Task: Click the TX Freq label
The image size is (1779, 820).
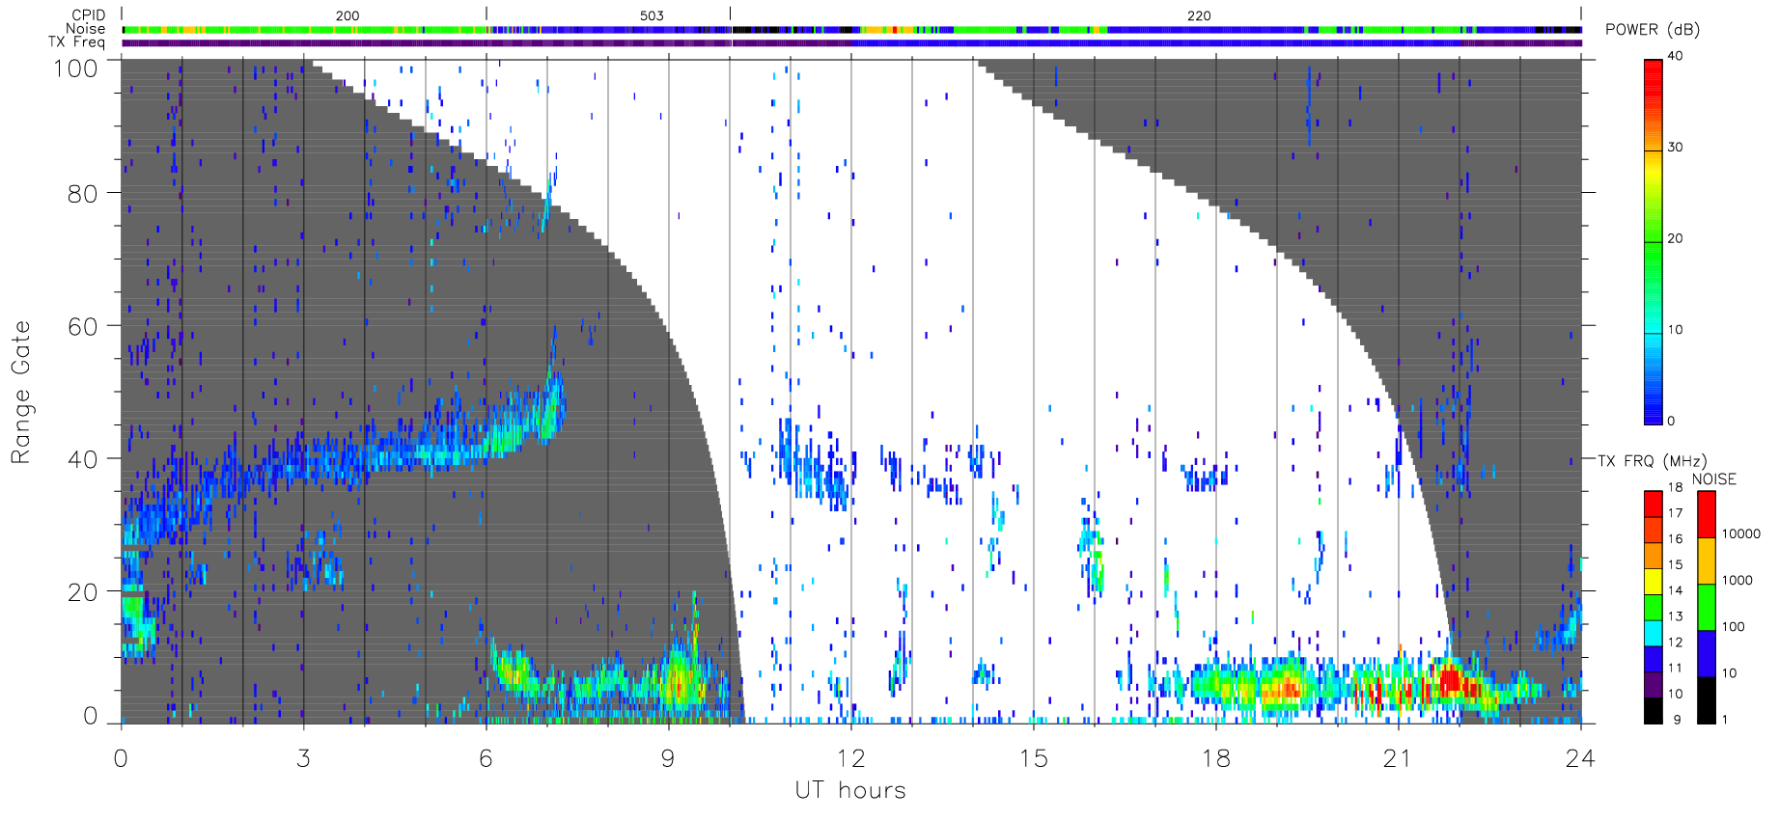Action: [x=77, y=42]
